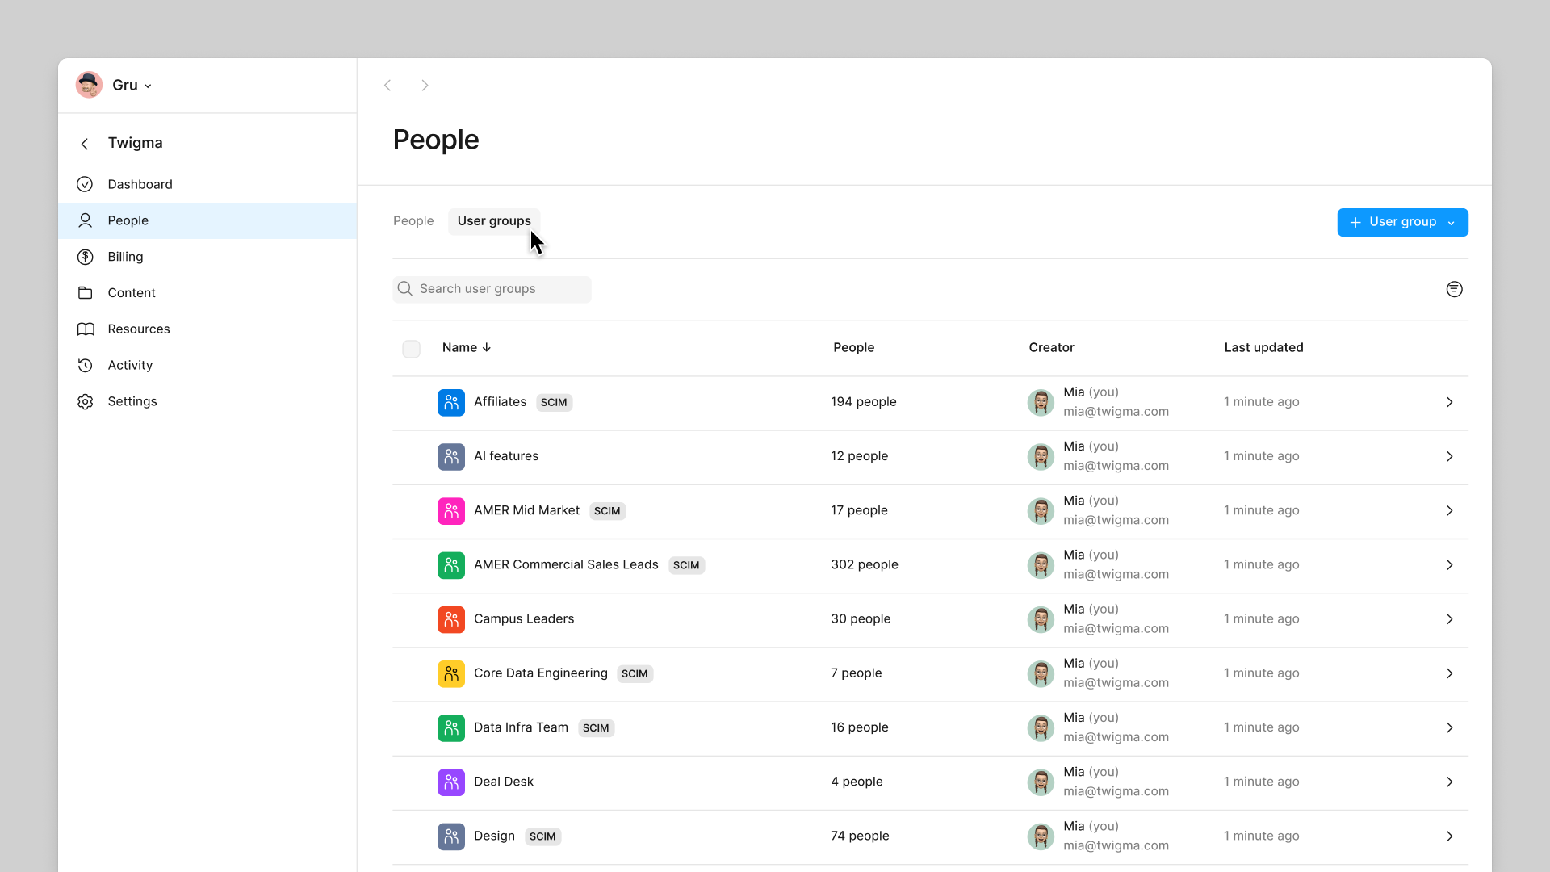This screenshot has width=1550, height=872.
Task: Open Mia's avatar on the Deal Desk row
Action: point(1041,782)
